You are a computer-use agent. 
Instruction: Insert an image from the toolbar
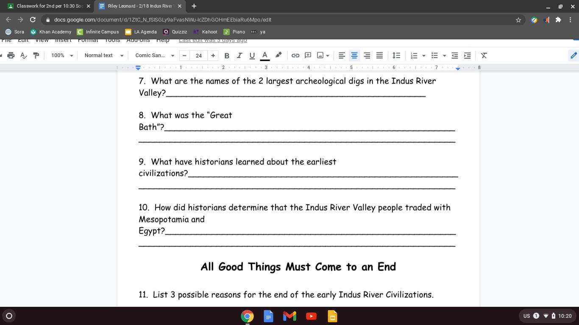(x=320, y=55)
